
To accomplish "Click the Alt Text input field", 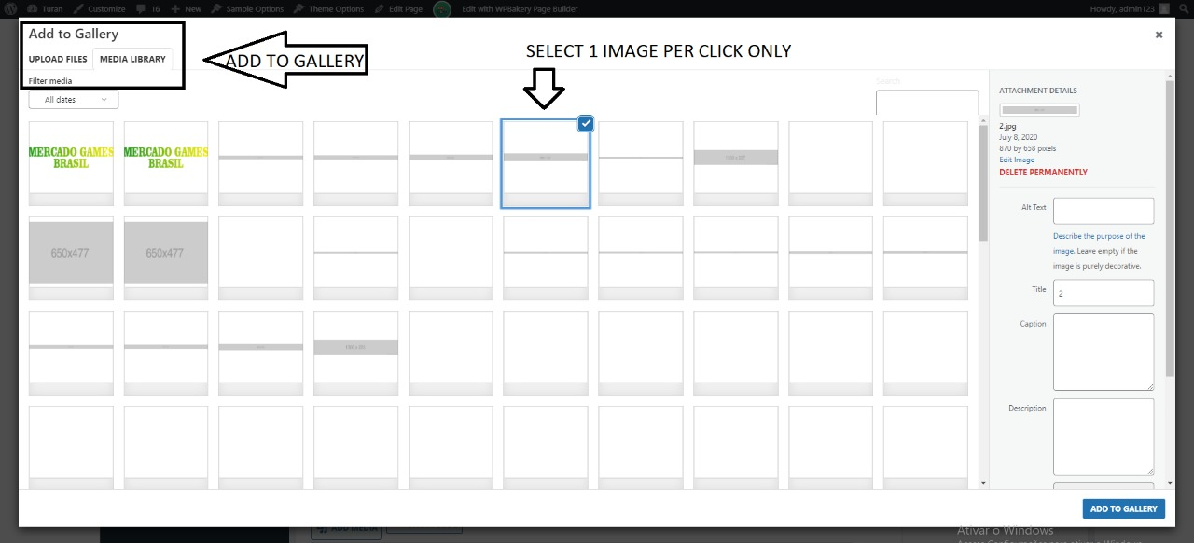I will (1104, 211).
